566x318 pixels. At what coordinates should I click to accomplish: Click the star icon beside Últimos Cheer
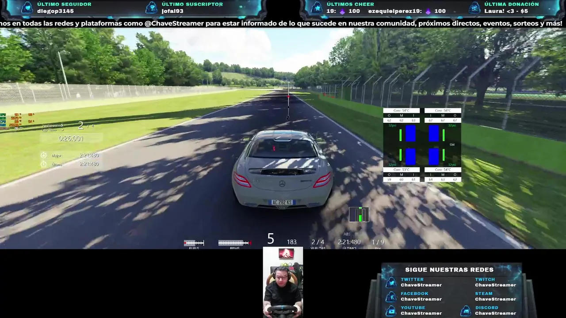[316, 8]
